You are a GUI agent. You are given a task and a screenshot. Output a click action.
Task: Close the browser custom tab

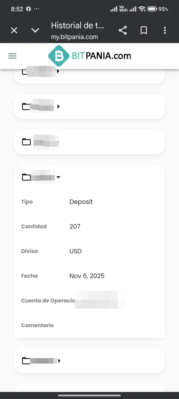point(14,30)
